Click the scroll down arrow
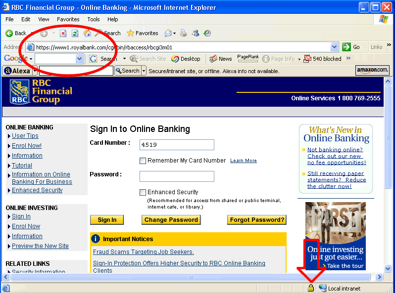395x293 pixels. [388, 268]
